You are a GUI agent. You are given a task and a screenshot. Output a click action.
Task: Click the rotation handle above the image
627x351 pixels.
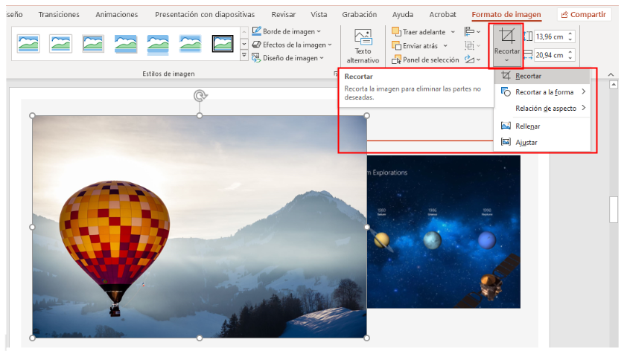(200, 96)
